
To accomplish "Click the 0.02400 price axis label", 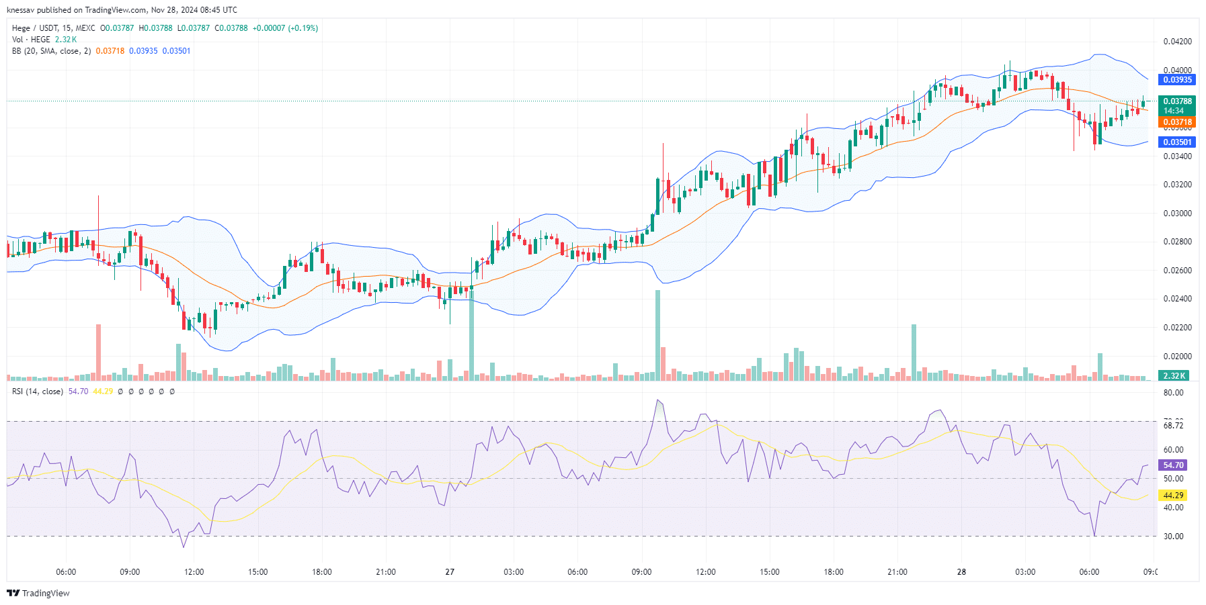I will pos(1177,299).
